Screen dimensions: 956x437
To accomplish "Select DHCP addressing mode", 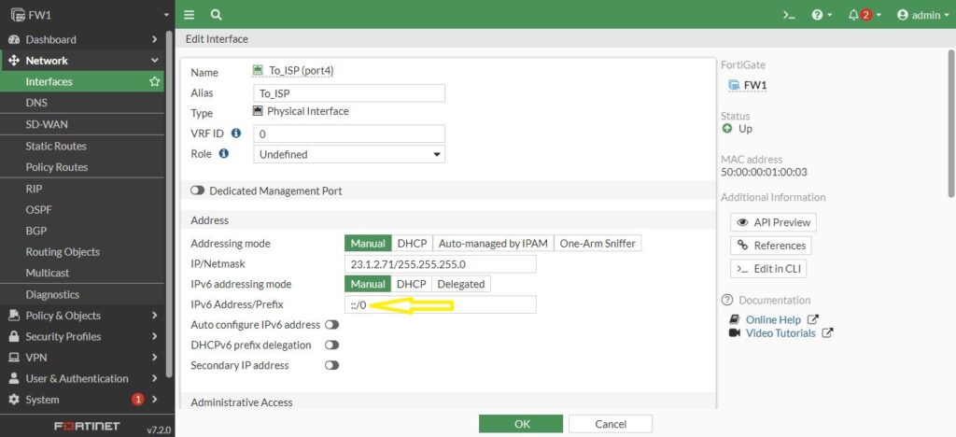I will [x=411, y=243].
